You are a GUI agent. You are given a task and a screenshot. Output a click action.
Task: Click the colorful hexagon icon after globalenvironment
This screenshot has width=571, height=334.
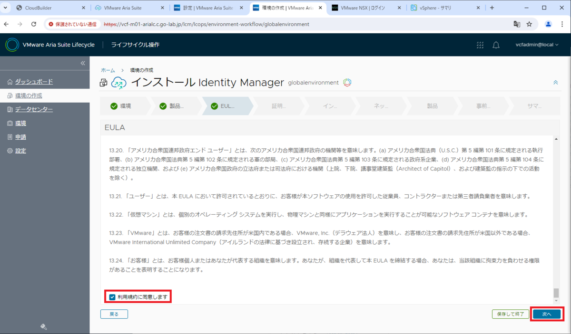347,83
